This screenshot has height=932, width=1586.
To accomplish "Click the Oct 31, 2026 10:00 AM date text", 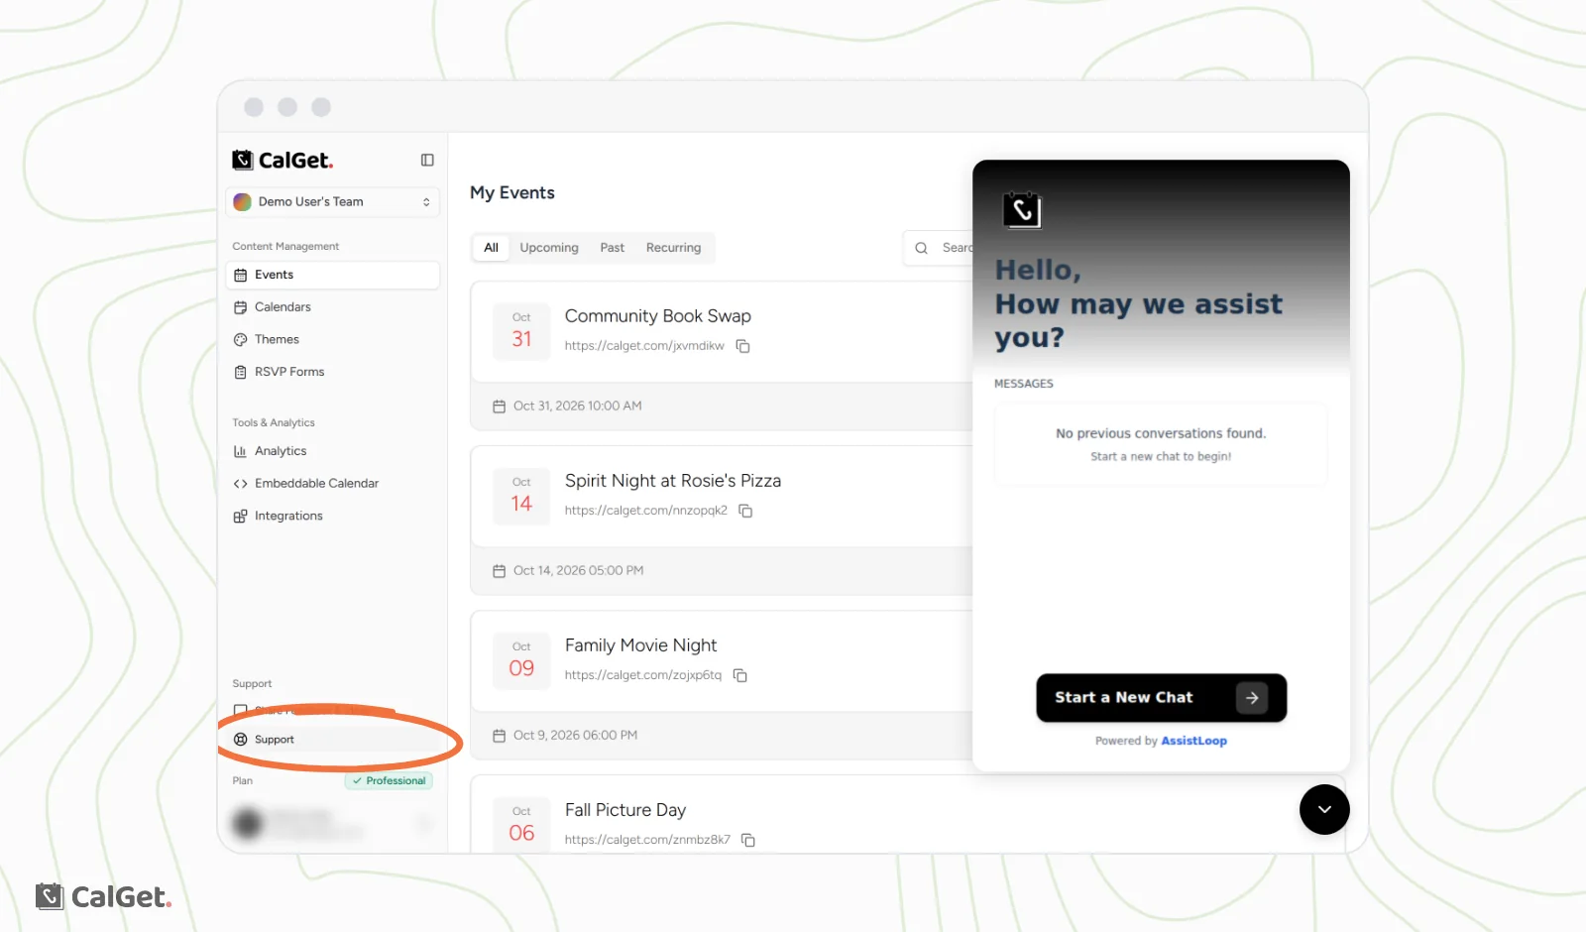I will [x=577, y=407].
